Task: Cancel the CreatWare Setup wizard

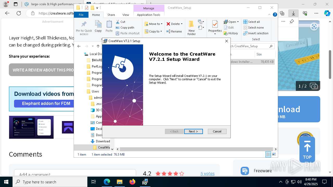Action: tap(217, 131)
